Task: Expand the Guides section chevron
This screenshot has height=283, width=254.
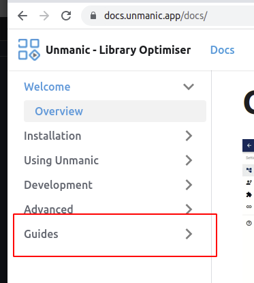Action: [x=189, y=234]
